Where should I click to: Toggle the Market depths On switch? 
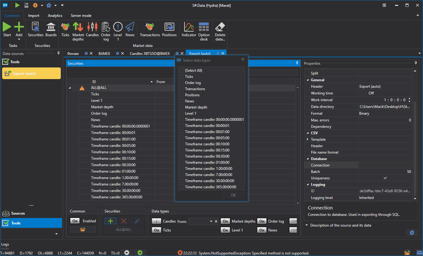pos(225,221)
